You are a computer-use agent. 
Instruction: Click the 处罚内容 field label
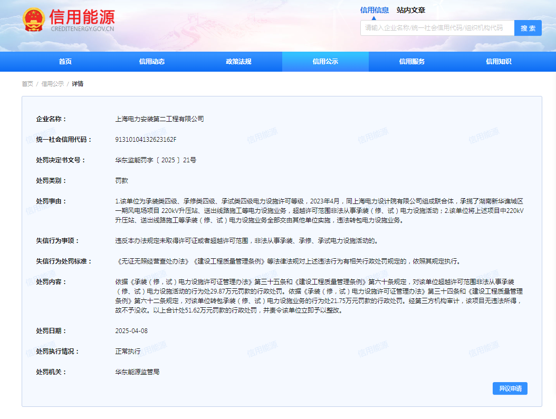coord(51,282)
